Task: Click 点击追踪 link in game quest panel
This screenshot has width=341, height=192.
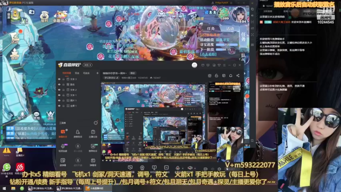Action: tap(208, 54)
